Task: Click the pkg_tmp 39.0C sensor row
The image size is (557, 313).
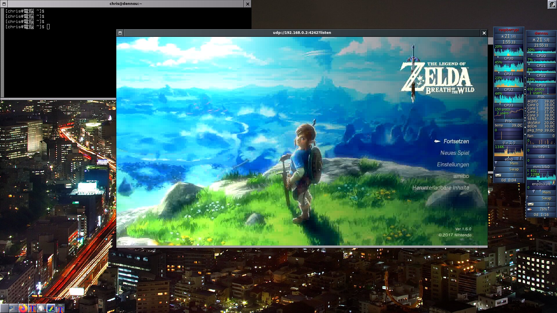Action: pyautogui.click(x=541, y=130)
